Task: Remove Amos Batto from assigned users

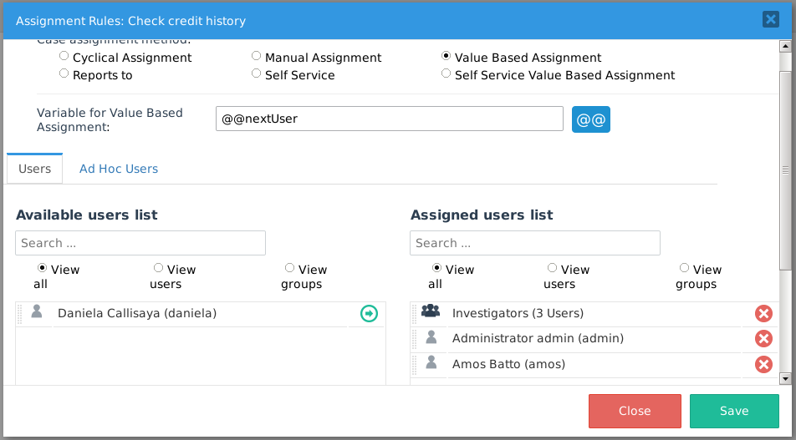Action: (x=763, y=364)
